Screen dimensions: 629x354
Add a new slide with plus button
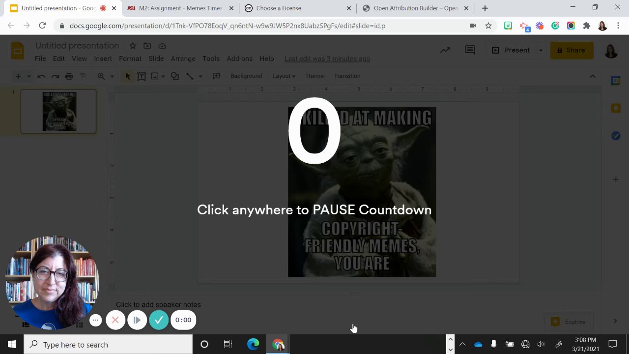[x=18, y=76]
